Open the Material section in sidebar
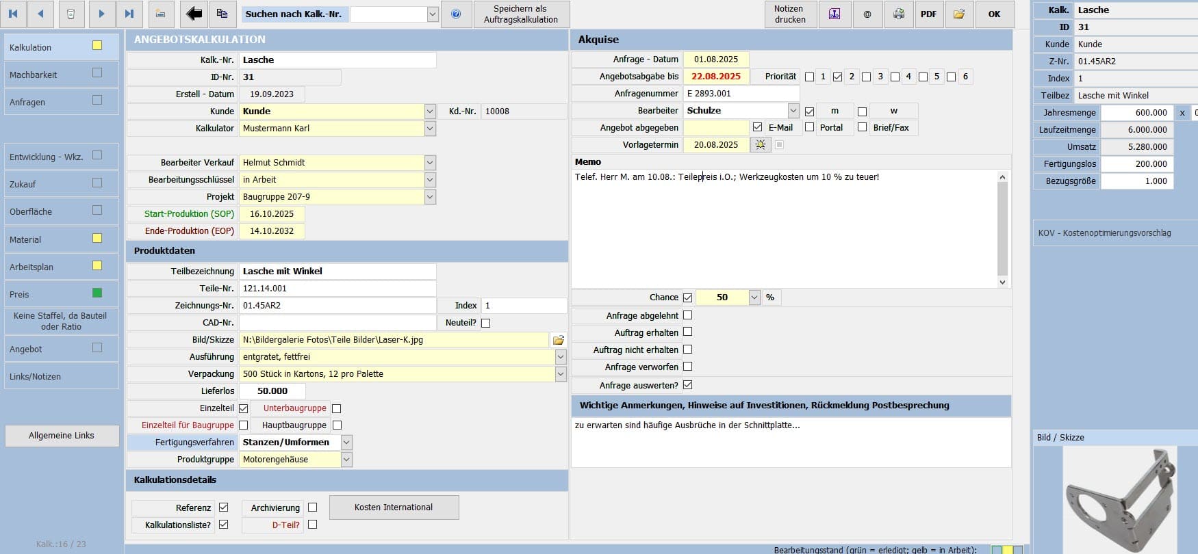The image size is (1198, 554). [25, 239]
